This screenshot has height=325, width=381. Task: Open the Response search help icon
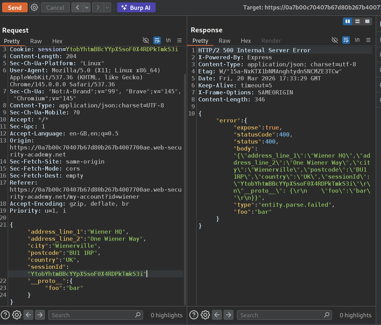coord(193,315)
